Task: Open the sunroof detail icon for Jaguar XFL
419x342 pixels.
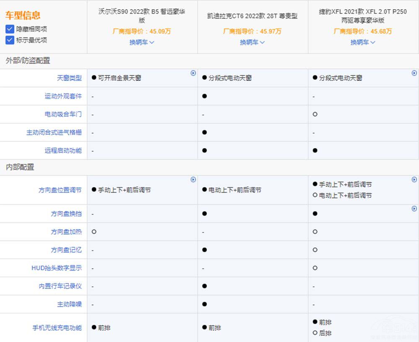Action: click(x=414, y=73)
